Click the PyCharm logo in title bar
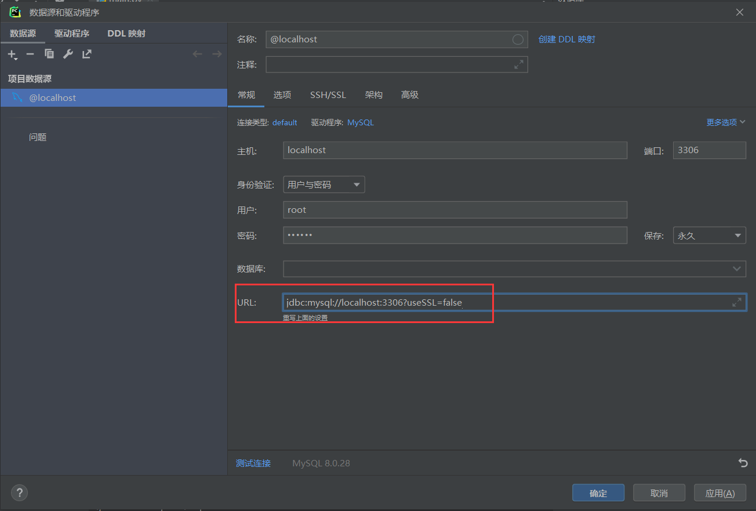756x511 pixels. click(15, 12)
